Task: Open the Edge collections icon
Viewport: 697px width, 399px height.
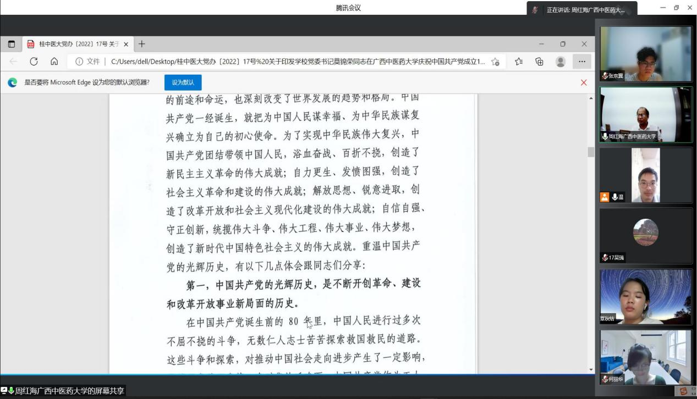Action: pyautogui.click(x=539, y=62)
